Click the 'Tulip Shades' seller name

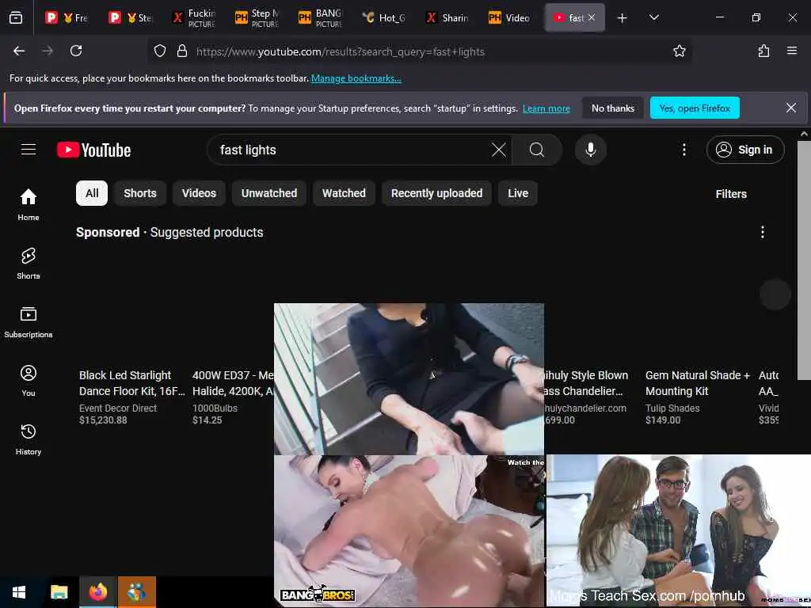click(x=672, y=408)
